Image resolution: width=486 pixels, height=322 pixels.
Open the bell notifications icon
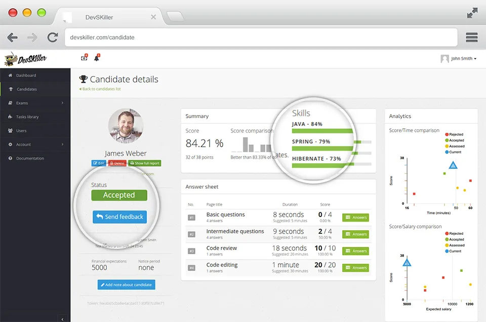pyautogui.click(x=97, y=58)
